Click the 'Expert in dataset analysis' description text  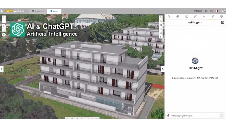[x=195, y=78]
